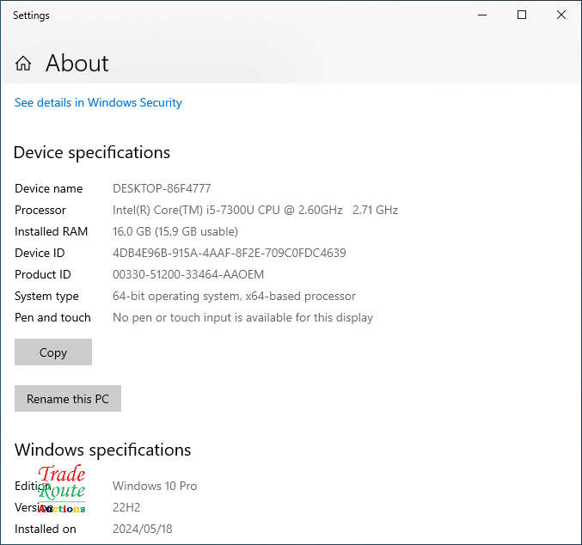Click the No pen or touch input text

point(242,317)
